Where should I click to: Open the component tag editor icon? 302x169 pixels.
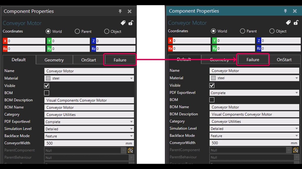point(123,23)
